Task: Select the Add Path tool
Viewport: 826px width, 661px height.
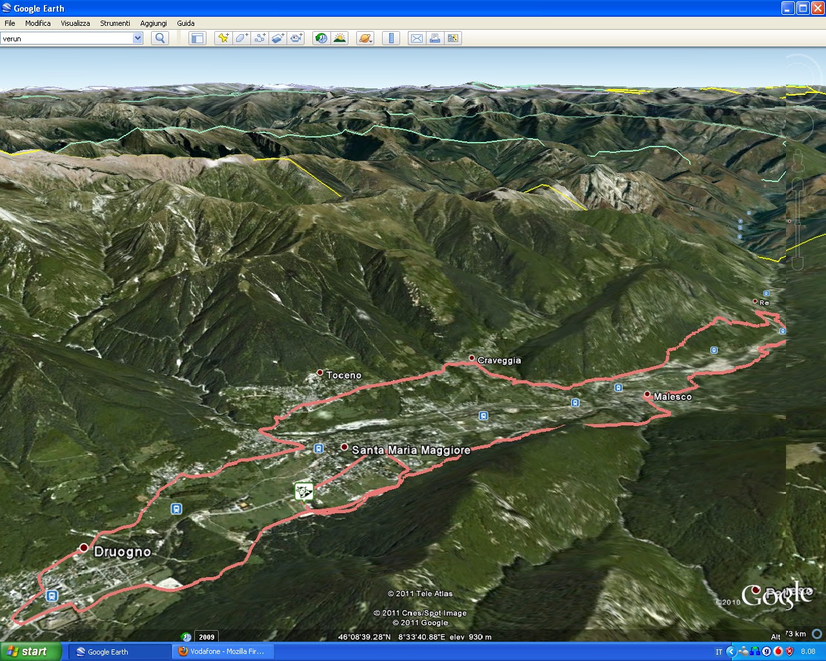Action: [259, 38]
